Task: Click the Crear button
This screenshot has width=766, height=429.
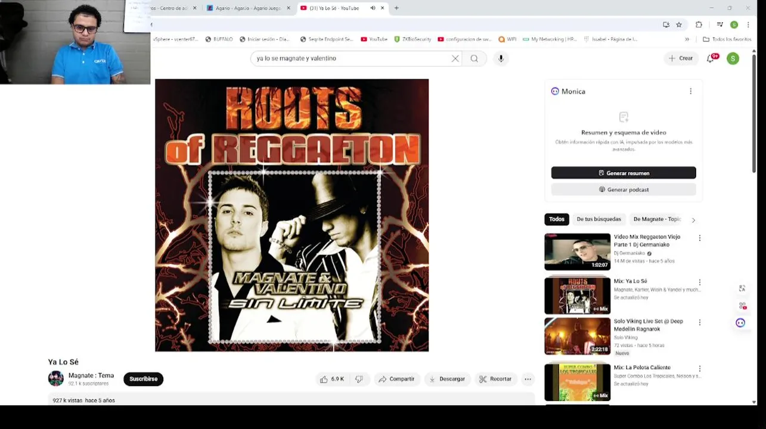Action: pyautogui.click(x=680, y=58)
